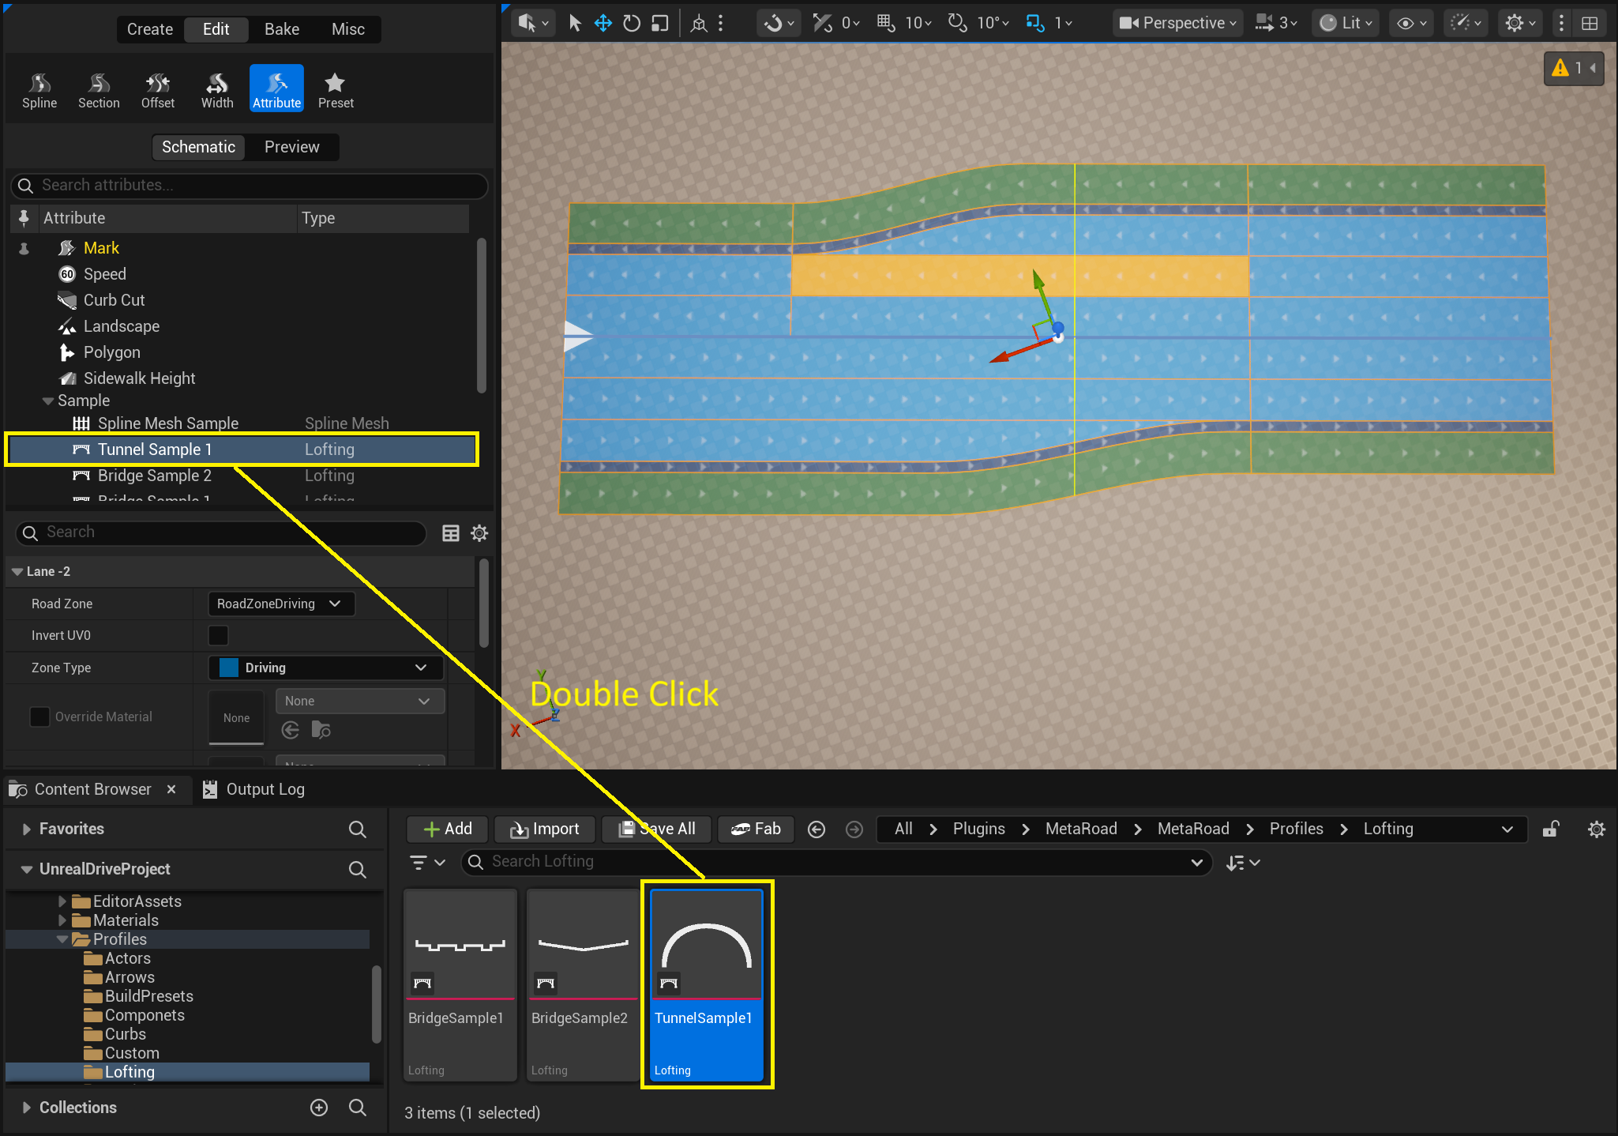This screenshot has width=1618, height=1136.
Task: Enable the Override Material checkbox
Action: (x=39, y=717)
